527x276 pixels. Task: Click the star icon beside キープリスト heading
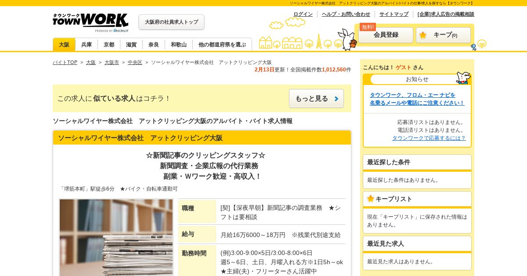371,198
